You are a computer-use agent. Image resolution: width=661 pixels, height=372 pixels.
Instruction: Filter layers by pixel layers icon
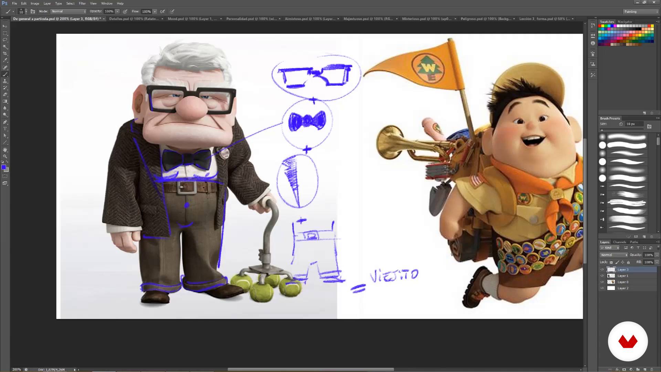(x=626, y=248)
